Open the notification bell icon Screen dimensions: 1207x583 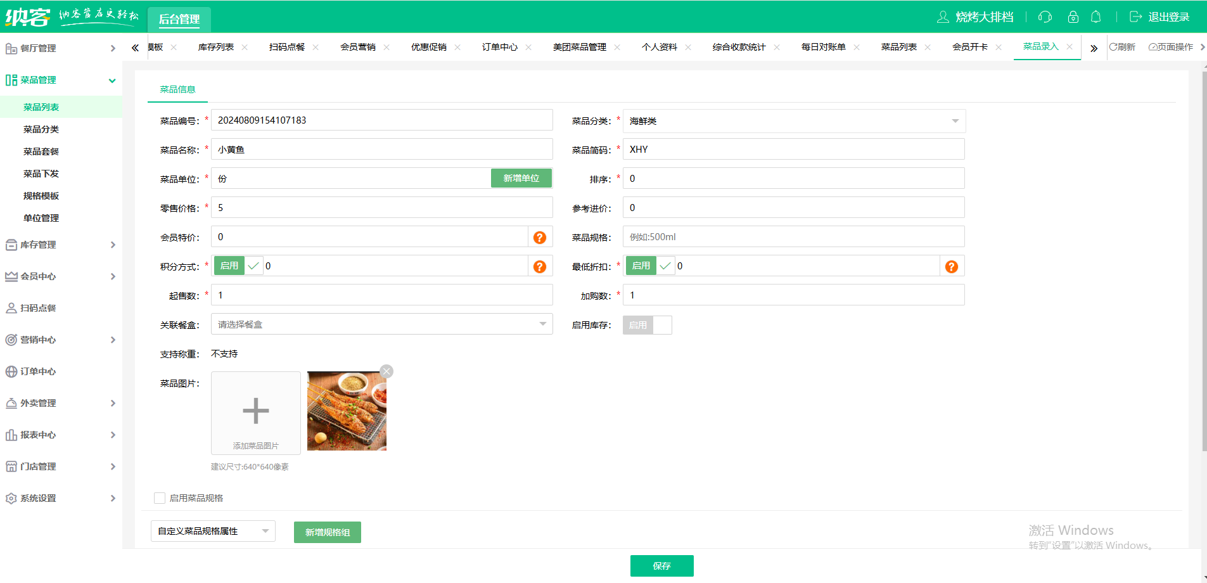pyautogui.click(x=1095, y=17)
